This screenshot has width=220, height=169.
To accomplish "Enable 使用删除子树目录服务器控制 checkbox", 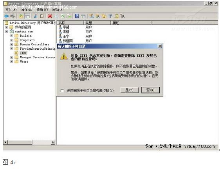I will click(62, 91).
